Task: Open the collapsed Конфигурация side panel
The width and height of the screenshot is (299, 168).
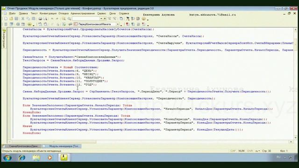Action: pos(4,38)
